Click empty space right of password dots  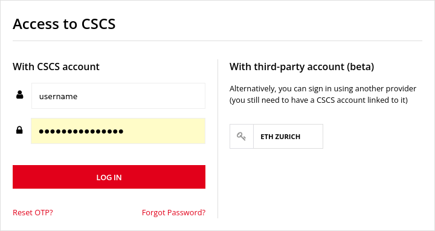coord(164,131)
